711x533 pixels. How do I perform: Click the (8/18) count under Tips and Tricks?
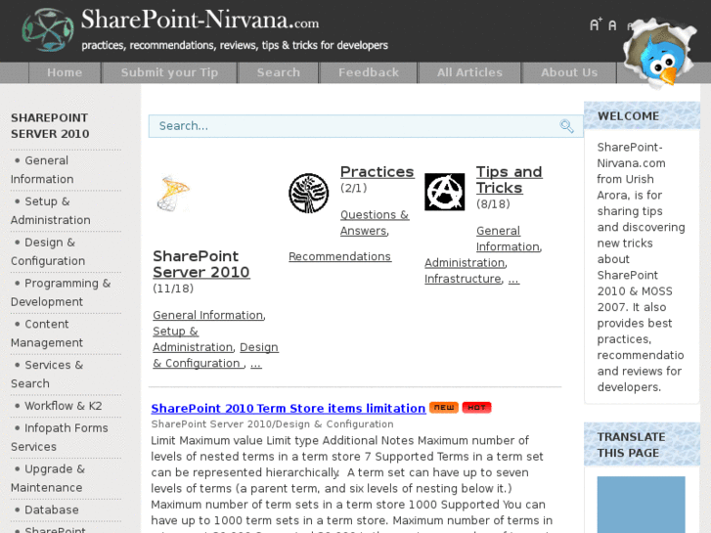(x=493, y=204)
